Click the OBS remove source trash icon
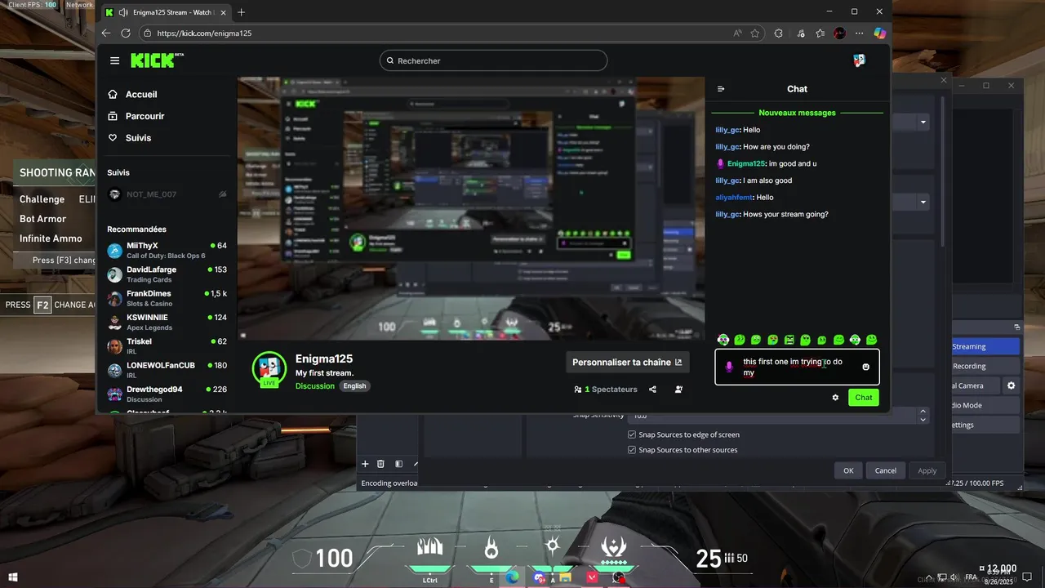 pyautogui.click(x=380, y=464)
